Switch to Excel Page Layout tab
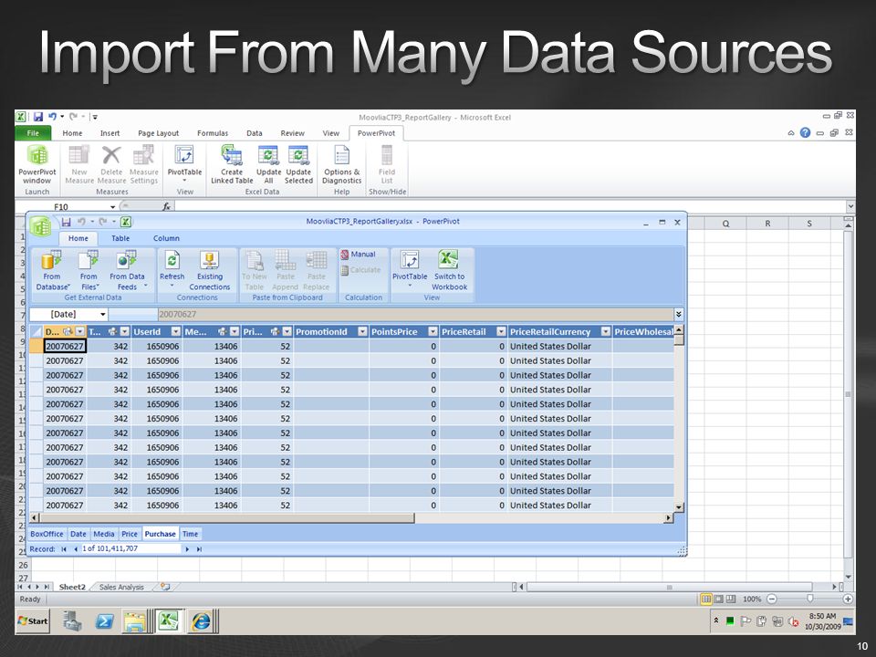 coord(158,133)
